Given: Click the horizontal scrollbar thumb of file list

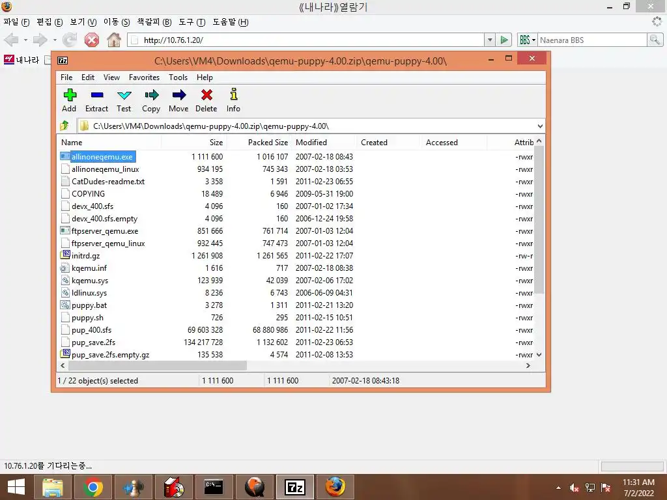Looking at the screenshot, I should tap(158, 366).
